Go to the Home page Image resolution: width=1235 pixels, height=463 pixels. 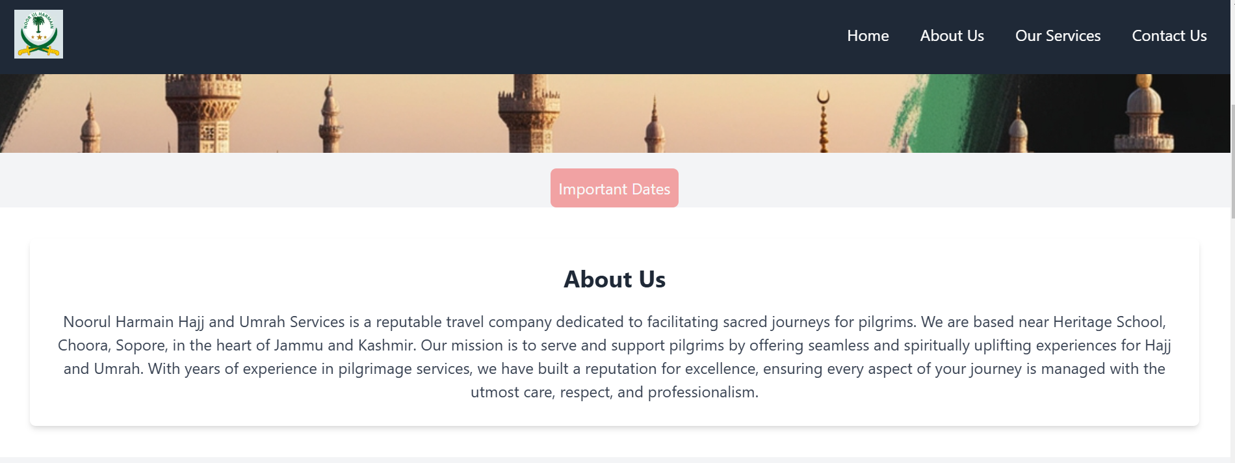(868, 36)
